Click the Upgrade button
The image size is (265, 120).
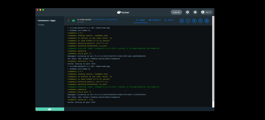(x=176, y=12)
